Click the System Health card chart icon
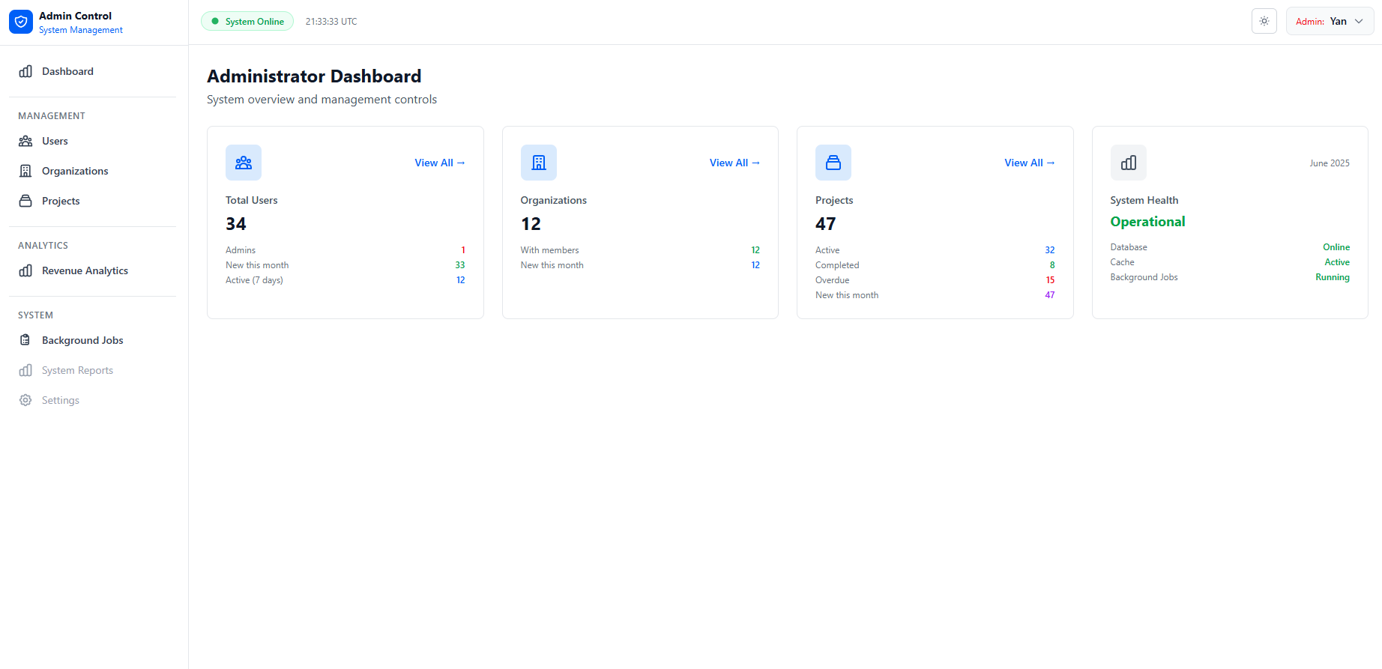 coord(1129,163)
